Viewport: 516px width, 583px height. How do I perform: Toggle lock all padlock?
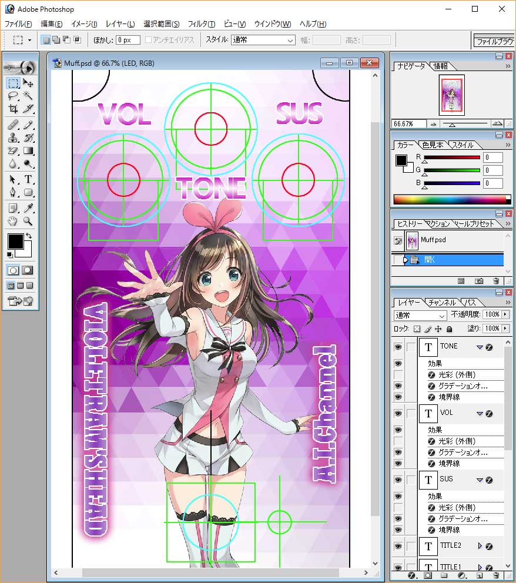pos(449,329)
